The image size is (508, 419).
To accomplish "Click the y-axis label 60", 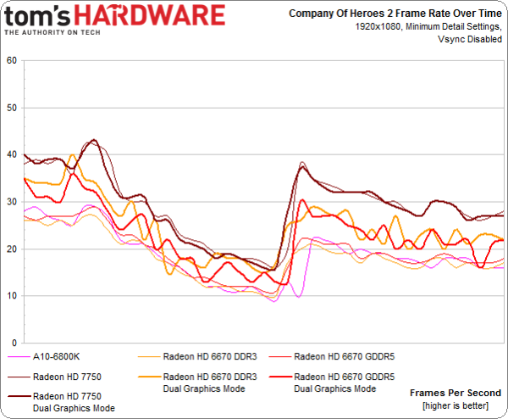I will [x=12, y=60].
